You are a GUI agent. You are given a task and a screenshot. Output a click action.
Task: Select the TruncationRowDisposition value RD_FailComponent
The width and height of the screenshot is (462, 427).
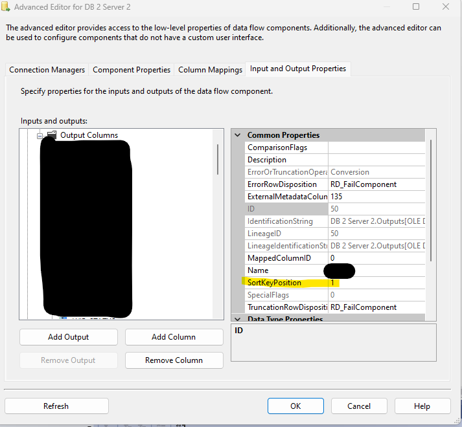click(x=376, y=307)
